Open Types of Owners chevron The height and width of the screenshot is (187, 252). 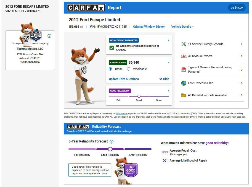pyautogui.click(x=242, y=70)
